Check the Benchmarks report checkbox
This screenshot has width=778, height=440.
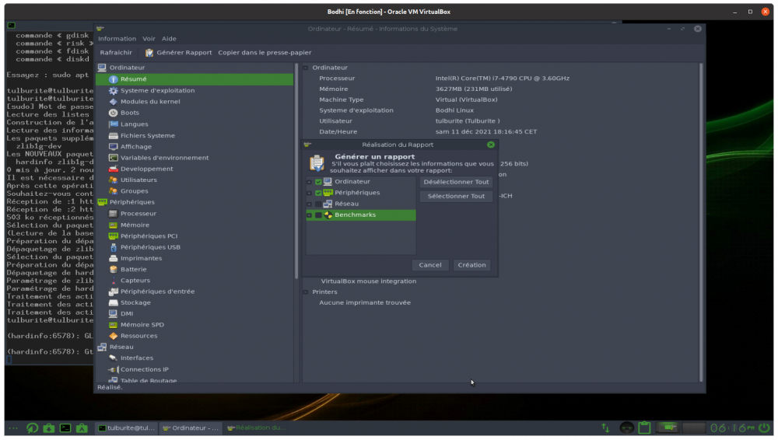tap(318, 215)
